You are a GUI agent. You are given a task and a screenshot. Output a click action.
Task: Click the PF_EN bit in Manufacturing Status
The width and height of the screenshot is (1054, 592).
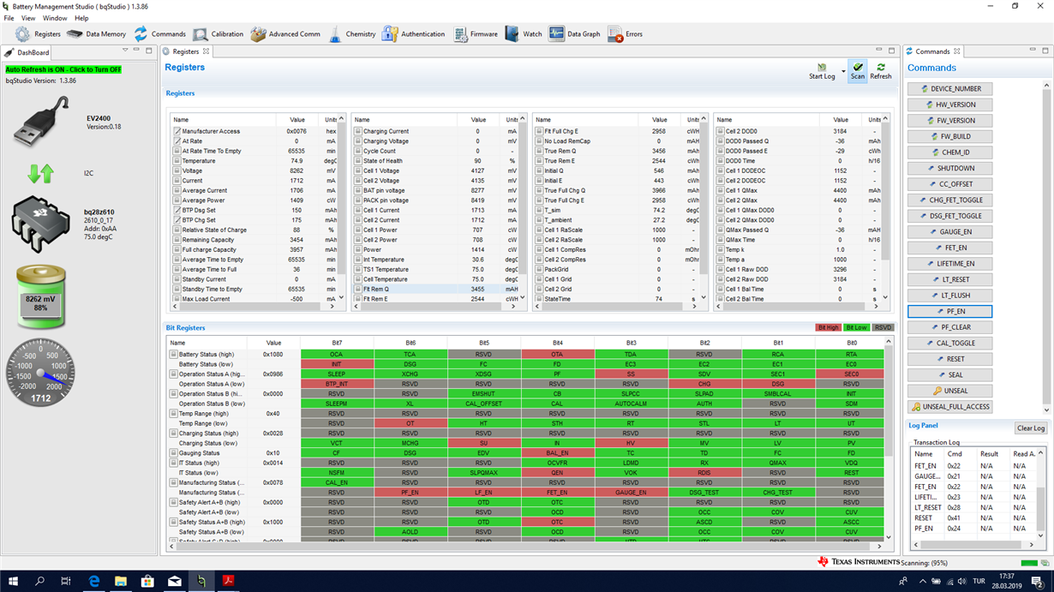[410, 493]
